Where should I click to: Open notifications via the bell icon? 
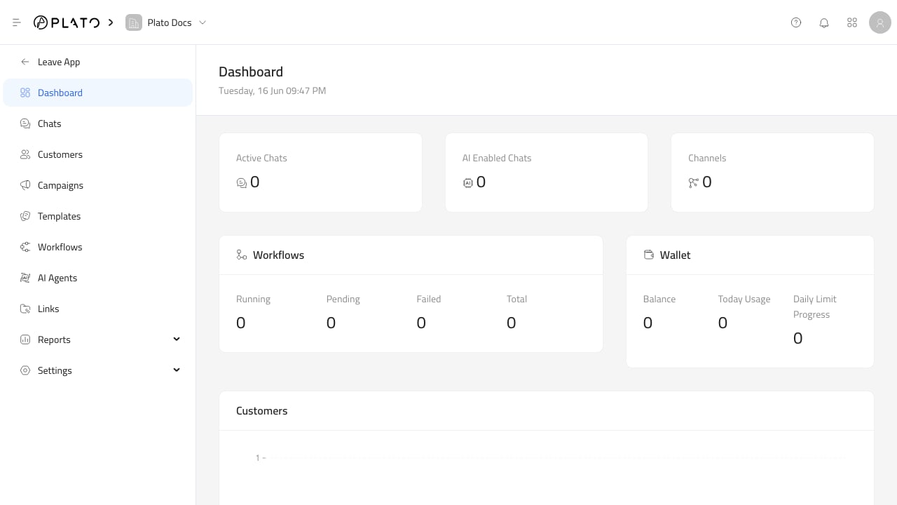[x=824, y=22]
